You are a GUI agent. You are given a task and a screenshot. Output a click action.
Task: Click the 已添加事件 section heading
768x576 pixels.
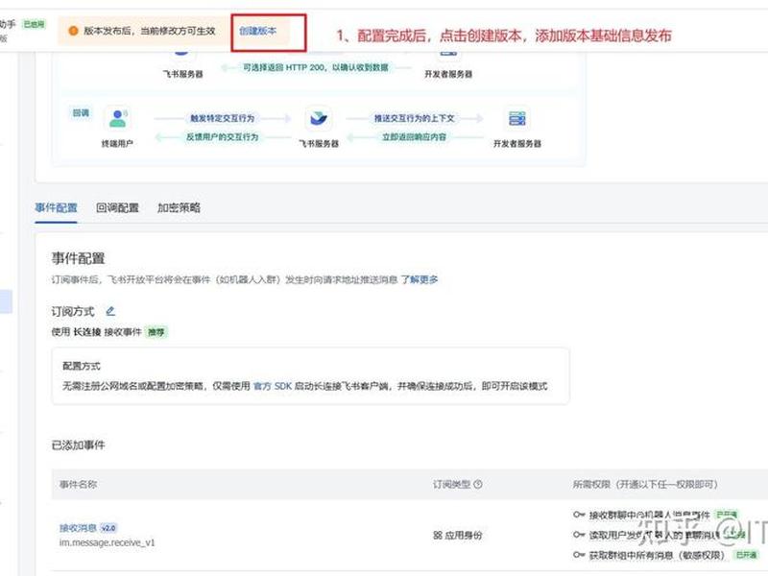(79, 444)
